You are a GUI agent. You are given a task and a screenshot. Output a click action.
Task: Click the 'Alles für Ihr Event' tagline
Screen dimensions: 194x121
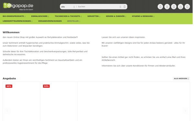[x=26, y=9]
